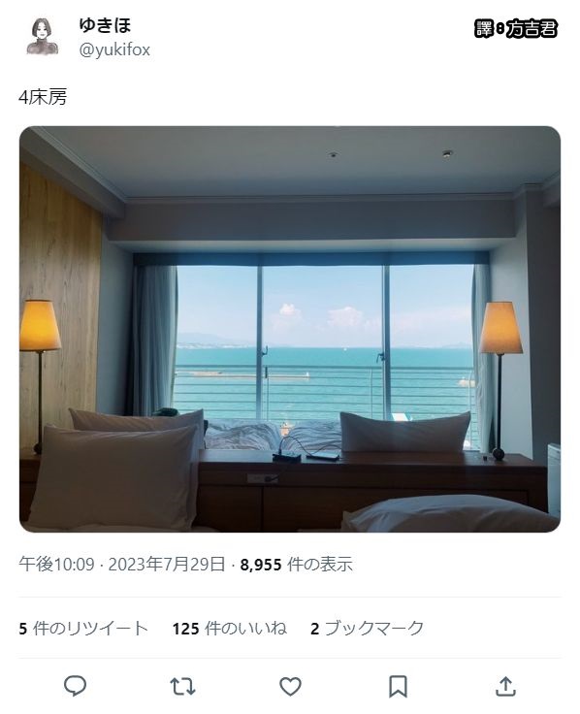Viewport: 580px width, 714px height.
Task: Like the tweet with heart icon
Action: point(290,686)
